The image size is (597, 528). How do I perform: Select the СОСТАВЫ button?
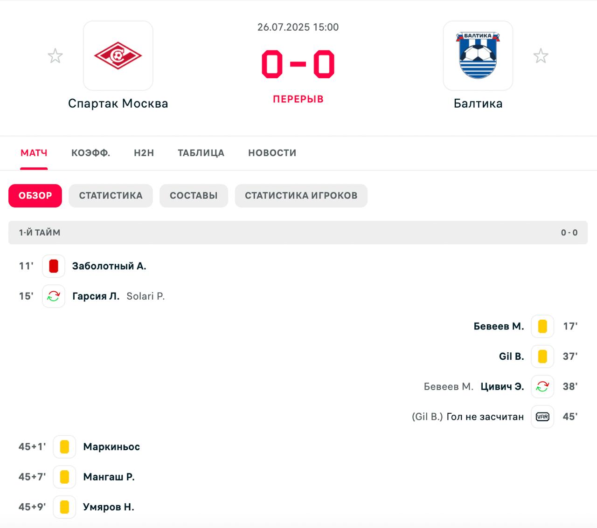194,196
